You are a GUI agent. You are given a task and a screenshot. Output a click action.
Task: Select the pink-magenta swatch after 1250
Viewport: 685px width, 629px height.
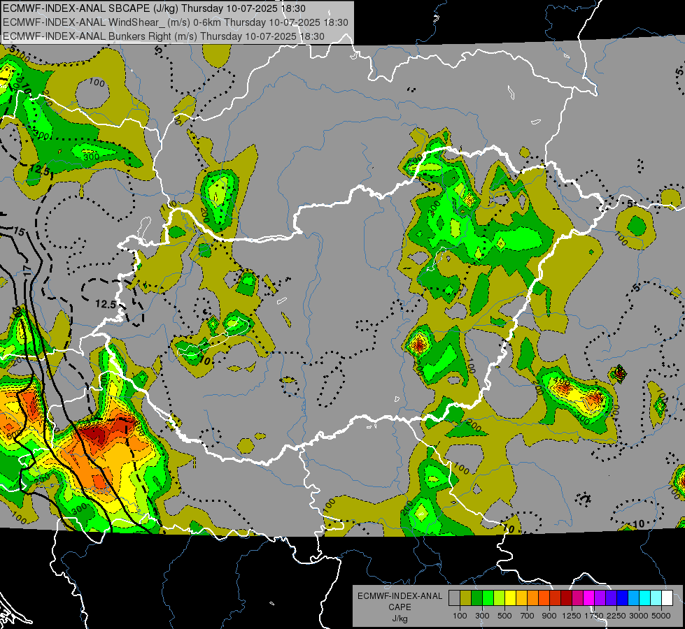click(577, 598)
